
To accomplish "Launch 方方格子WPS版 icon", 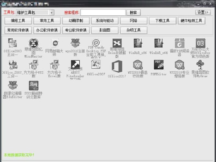I will [x=33, y=65].
